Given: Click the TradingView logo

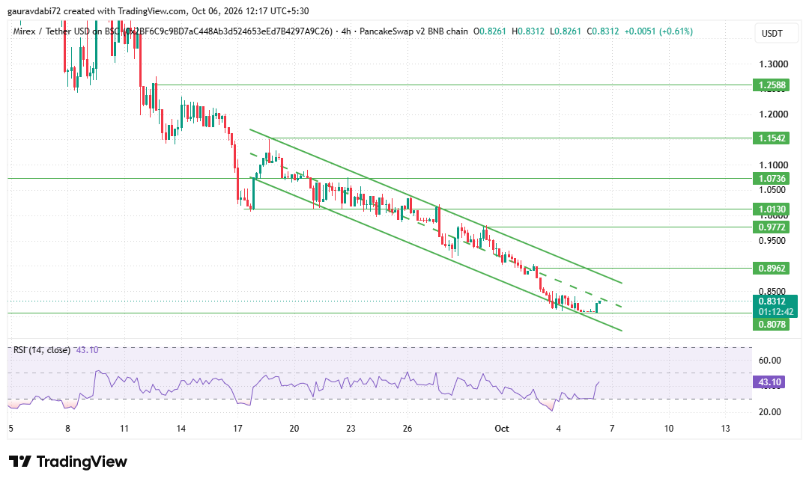Looking at the screenshot, I should coord(68,462).
